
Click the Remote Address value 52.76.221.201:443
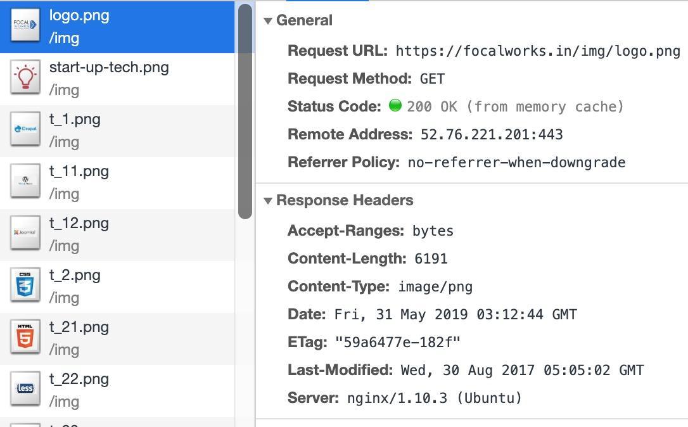pyautogui.click(x=491, y=135)
